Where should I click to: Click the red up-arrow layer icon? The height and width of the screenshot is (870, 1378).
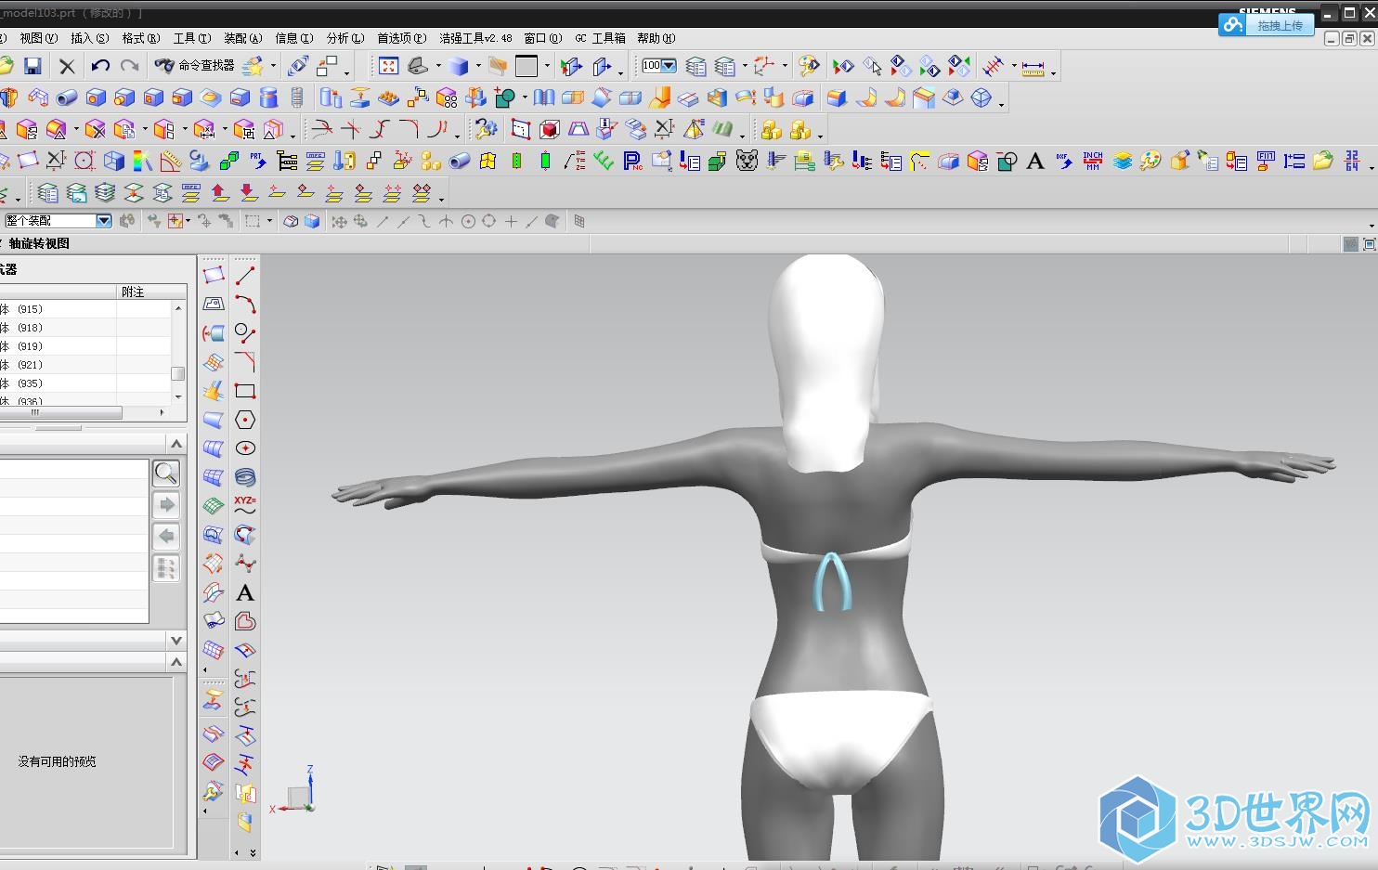pyautogui.click(x=220, y=193)
